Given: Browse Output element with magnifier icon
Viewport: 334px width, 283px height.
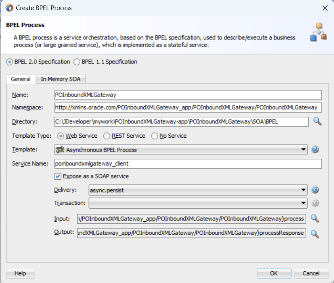Looking at the screenshot, I should pyautogui.click(x=315, y=234).
